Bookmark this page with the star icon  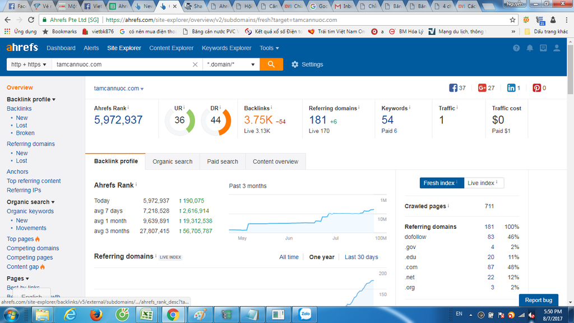[512, 20]
